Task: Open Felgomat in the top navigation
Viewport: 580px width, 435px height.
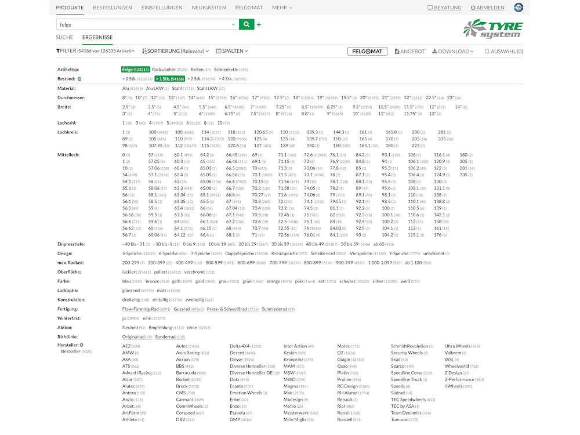Action: [249, 8]
